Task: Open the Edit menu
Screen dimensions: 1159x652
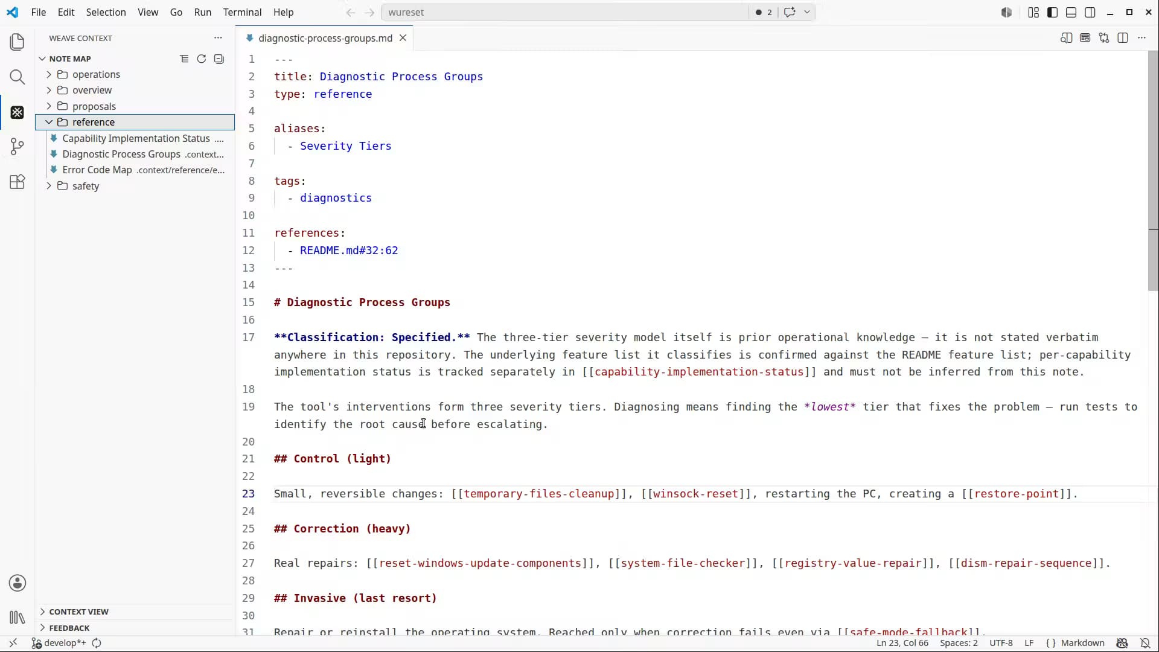Action: 66,12
